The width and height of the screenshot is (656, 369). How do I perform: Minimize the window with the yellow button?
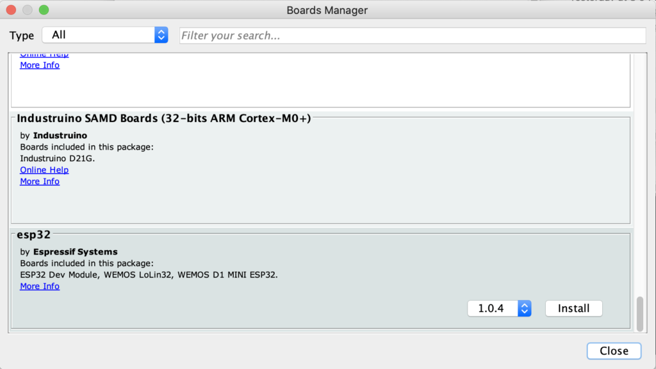click(x=28, y=10)
